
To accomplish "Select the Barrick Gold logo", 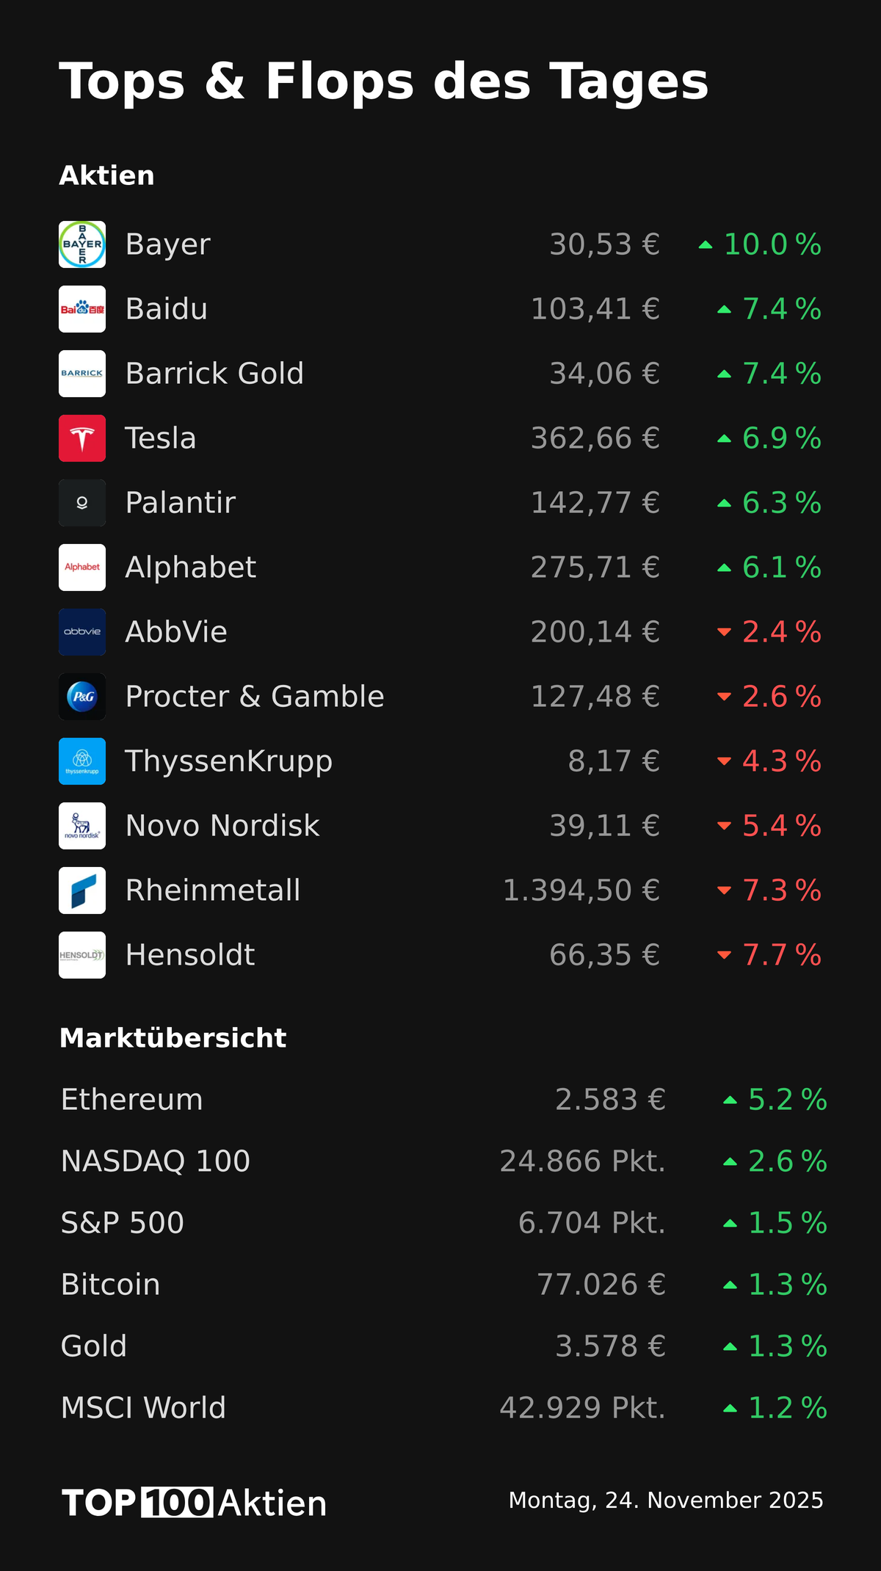I will tap(82, 374).
